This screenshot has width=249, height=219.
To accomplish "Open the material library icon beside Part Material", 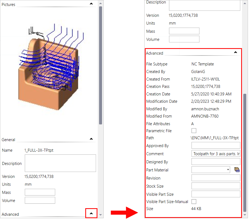I will [237, 170].
